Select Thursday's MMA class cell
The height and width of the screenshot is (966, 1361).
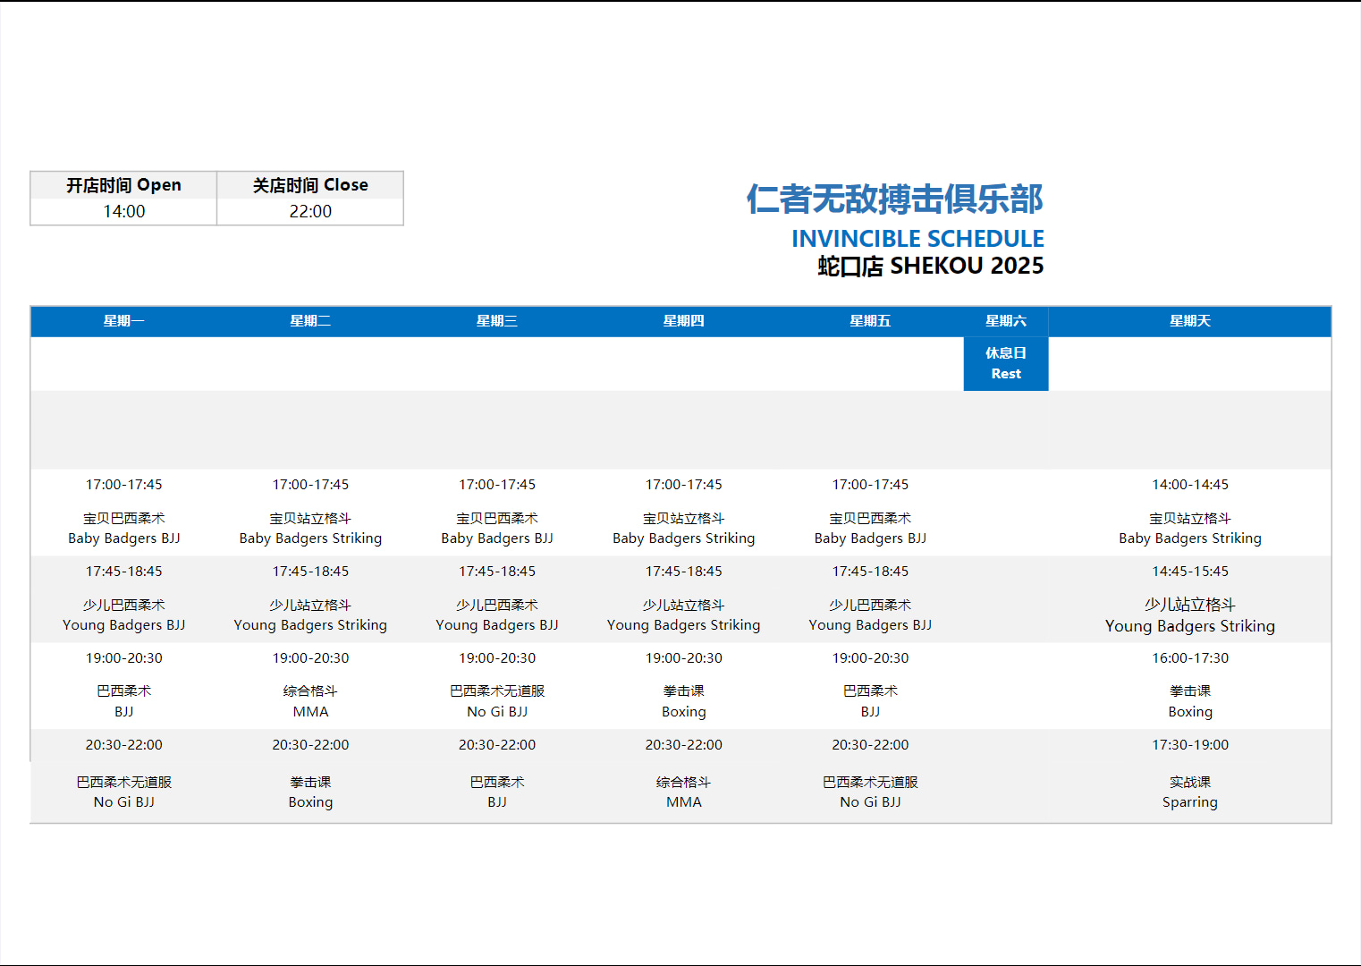click(x=683, y=792)
